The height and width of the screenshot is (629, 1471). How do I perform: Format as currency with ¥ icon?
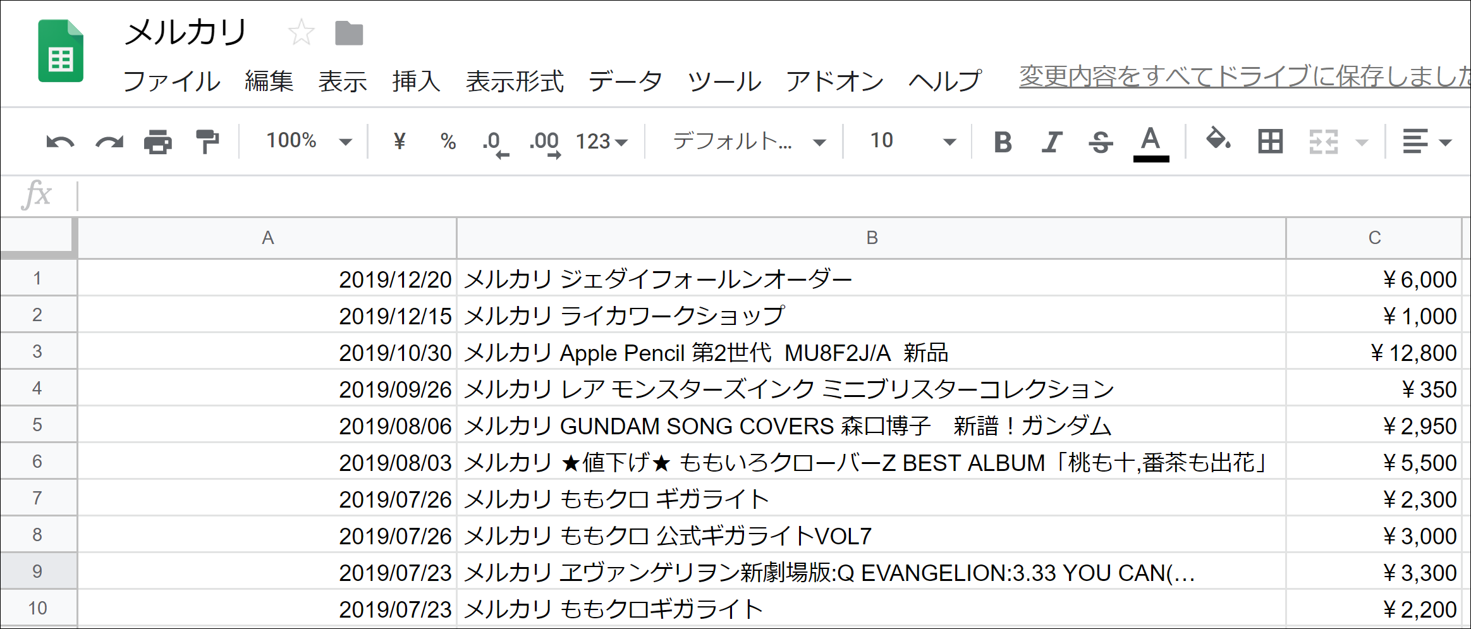point(399,140)
